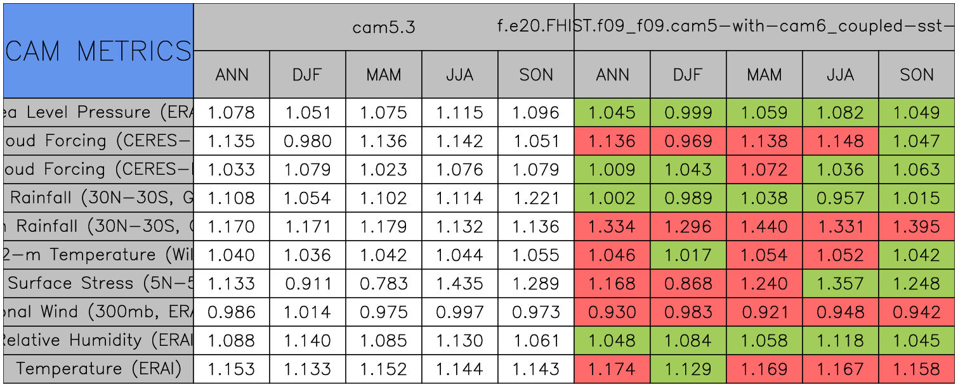This screenshot has width=958, height=387.
Task: Select the red cell with value 0.868
Action: [x=688, y=284]
